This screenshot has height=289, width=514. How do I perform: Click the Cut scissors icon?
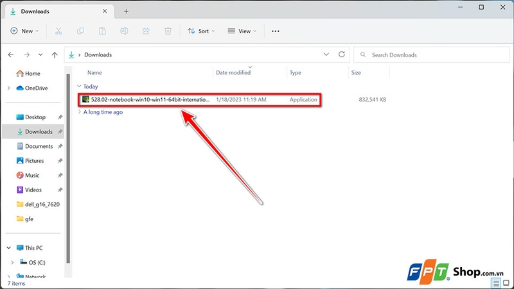tap(58, 31)
